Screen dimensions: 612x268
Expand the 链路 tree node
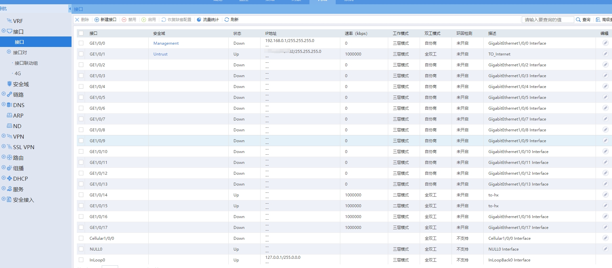tap(4, 94)
